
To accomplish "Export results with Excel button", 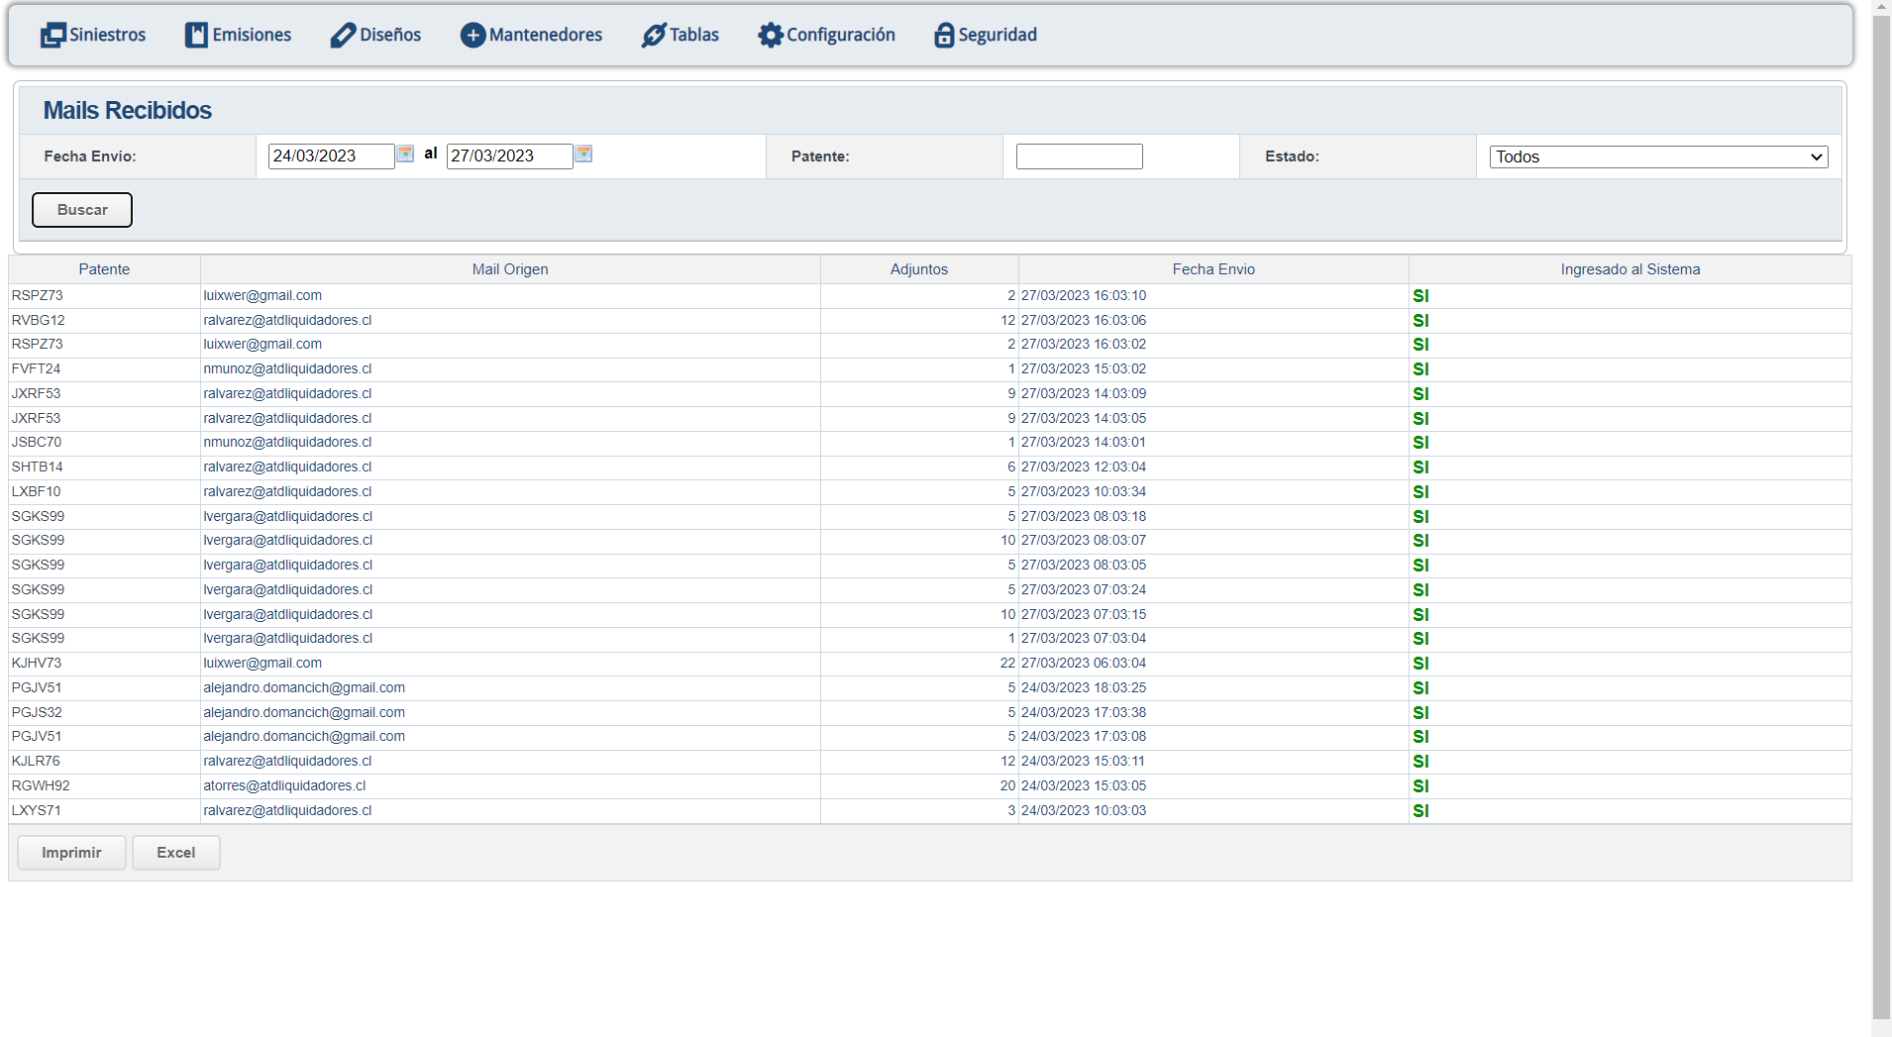I will pos(175,853).
